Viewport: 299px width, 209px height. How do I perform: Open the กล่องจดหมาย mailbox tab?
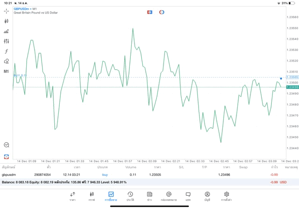169,196
